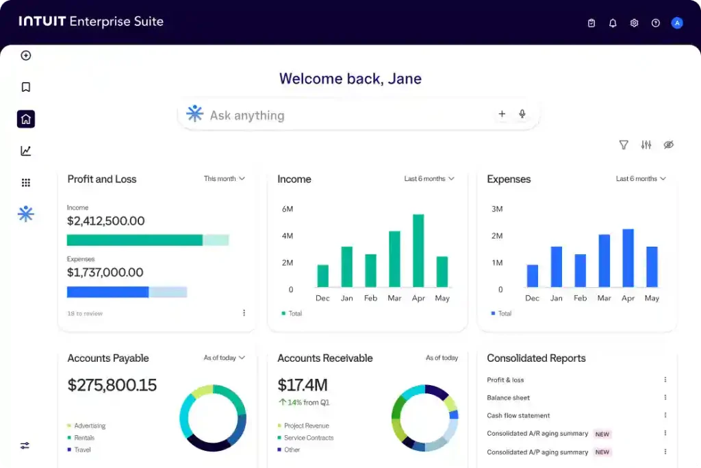Toggle Other legend in Accounts Receivable
The height and width of the screenshot is (468, 701).
(x=289, y=449)
